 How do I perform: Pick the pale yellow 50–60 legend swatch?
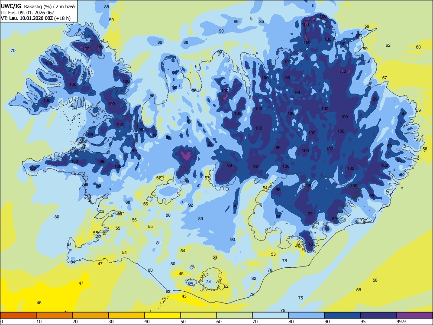pos(198,315)
